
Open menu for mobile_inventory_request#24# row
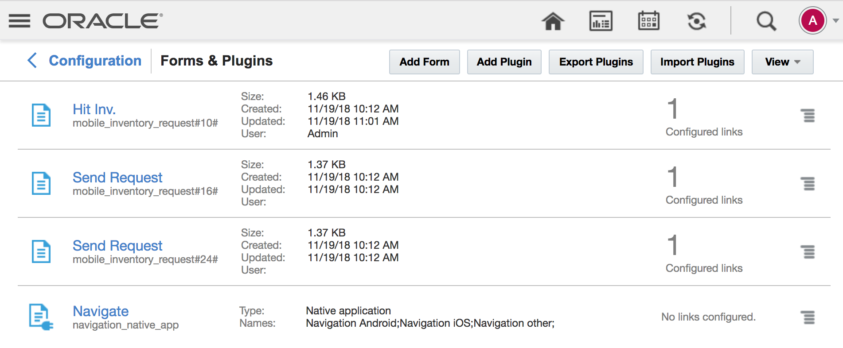(808, 252)
